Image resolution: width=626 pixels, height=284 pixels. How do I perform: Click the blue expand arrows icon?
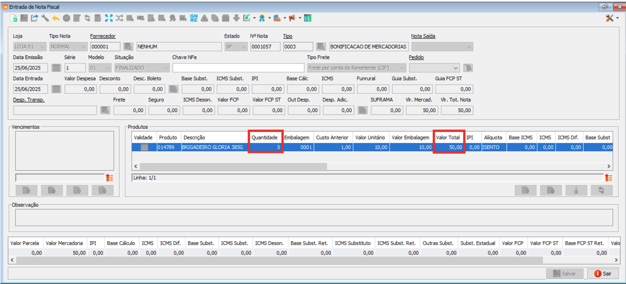pyautogui.click(x=109, y=18)
